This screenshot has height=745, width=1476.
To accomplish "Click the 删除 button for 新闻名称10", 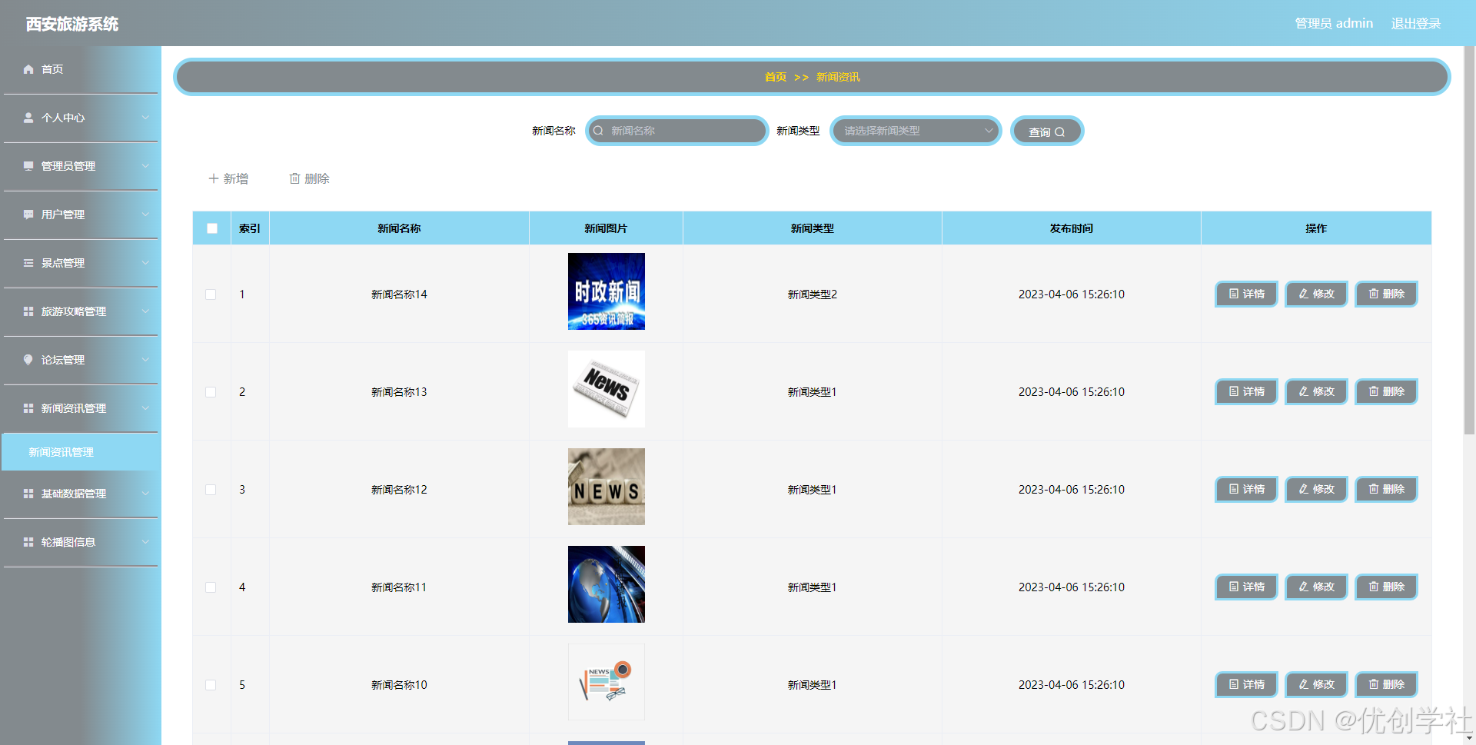I will (x=1386, y=684).
